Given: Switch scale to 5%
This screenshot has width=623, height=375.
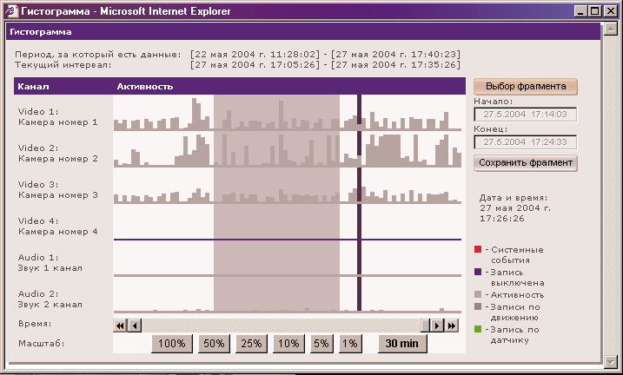Looking at the screenshot, I should click(321, 344).
